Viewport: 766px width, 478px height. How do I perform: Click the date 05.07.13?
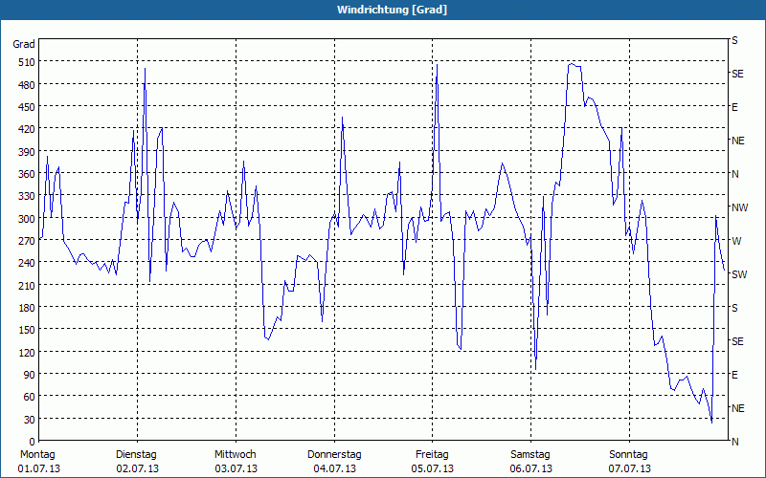tap(433, 468)
